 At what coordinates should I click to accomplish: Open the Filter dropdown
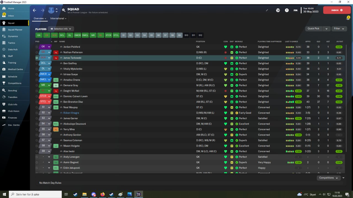[339, 29]
